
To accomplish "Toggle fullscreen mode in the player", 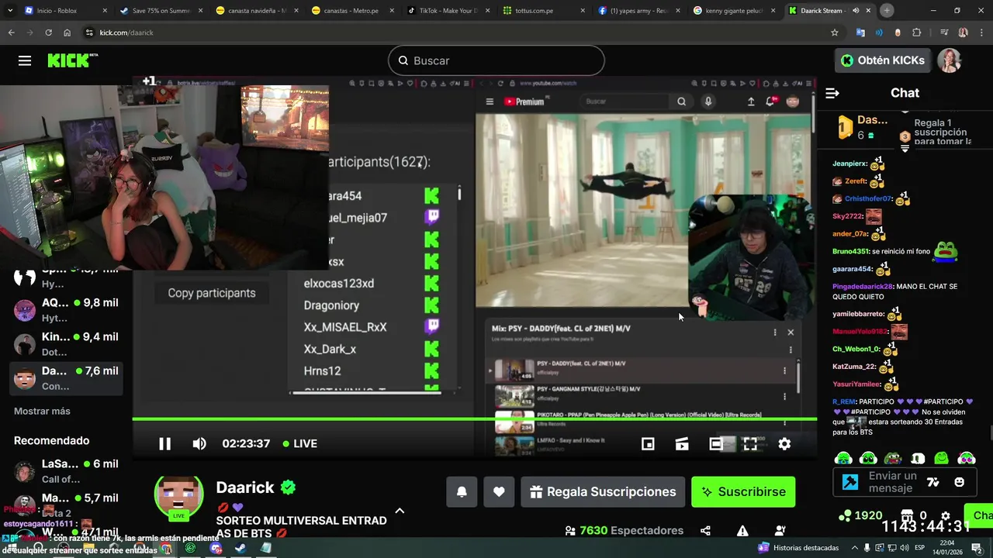I will [x=750, y=443].
